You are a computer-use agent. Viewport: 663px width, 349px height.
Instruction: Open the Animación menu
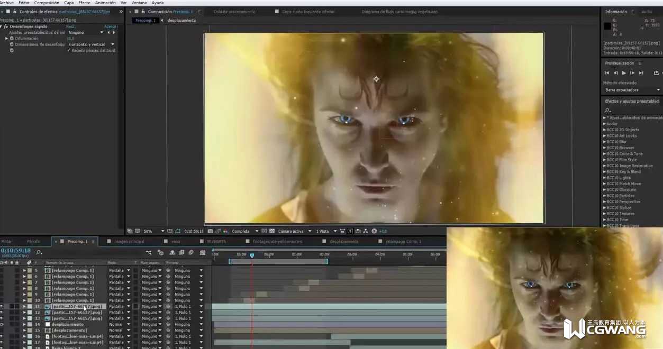pos(105,3)
